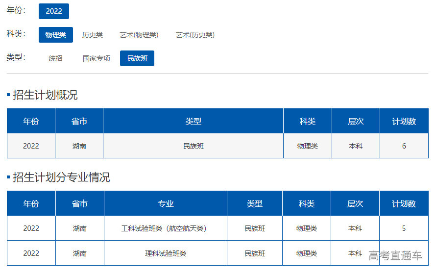Image resolution: width=436 pixels, height=275 pixels.
Task: Click the 招生计划分专业情况 section heading
Action: [x=61, y=177]
